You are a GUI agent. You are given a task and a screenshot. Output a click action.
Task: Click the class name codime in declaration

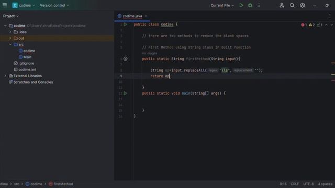[167, 25]
